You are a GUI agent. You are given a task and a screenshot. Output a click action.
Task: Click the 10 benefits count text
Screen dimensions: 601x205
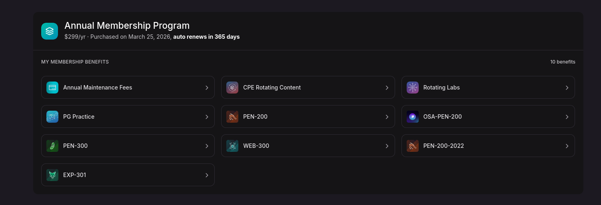click(x=563, y=62)
